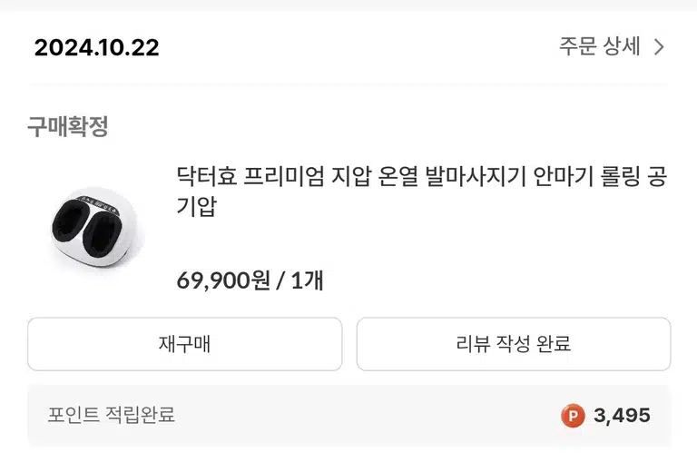The width and height of the screenshot is (697, 472).
Task: Click the 69,900원 / 1개 price text
Action: [250, 280]
